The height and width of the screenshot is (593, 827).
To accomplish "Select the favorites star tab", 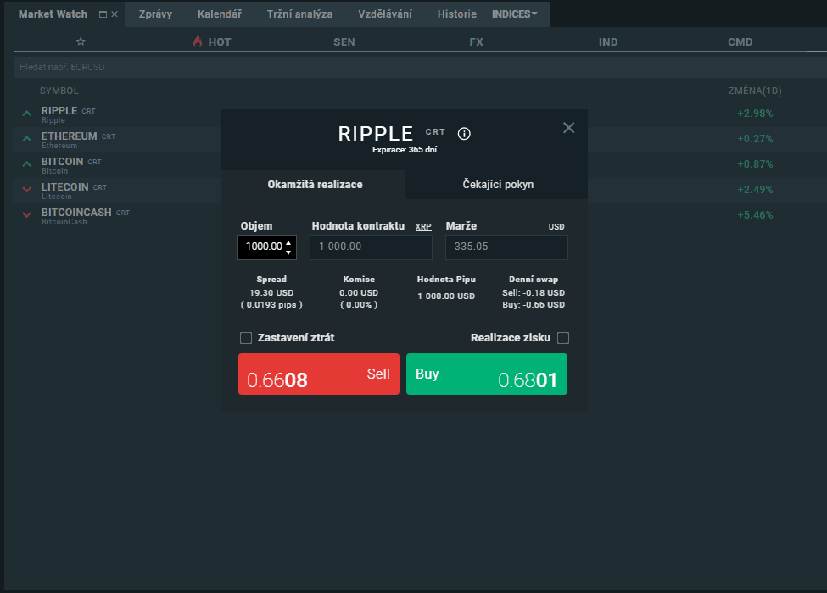I will click(81, 42).
